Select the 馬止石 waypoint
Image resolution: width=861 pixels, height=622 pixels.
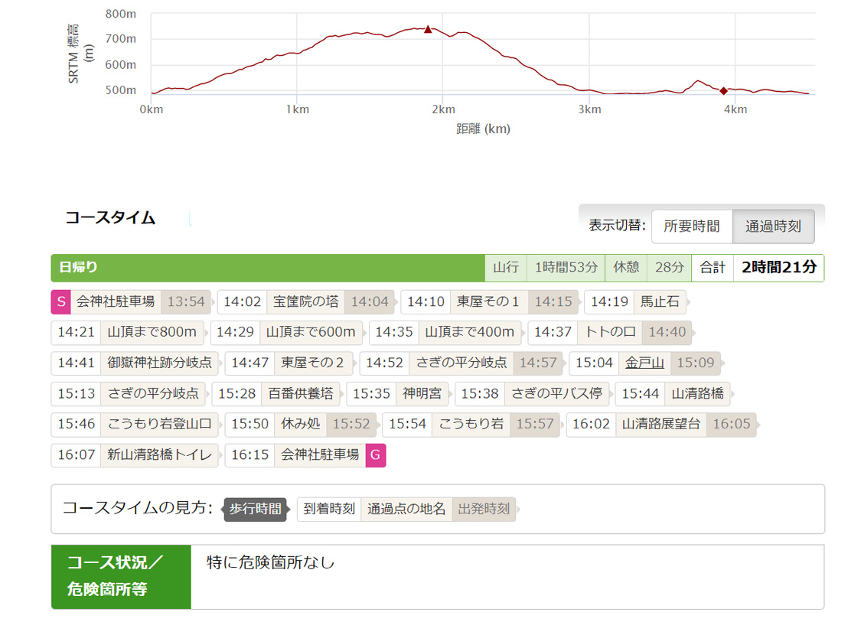tap(660, 301)
